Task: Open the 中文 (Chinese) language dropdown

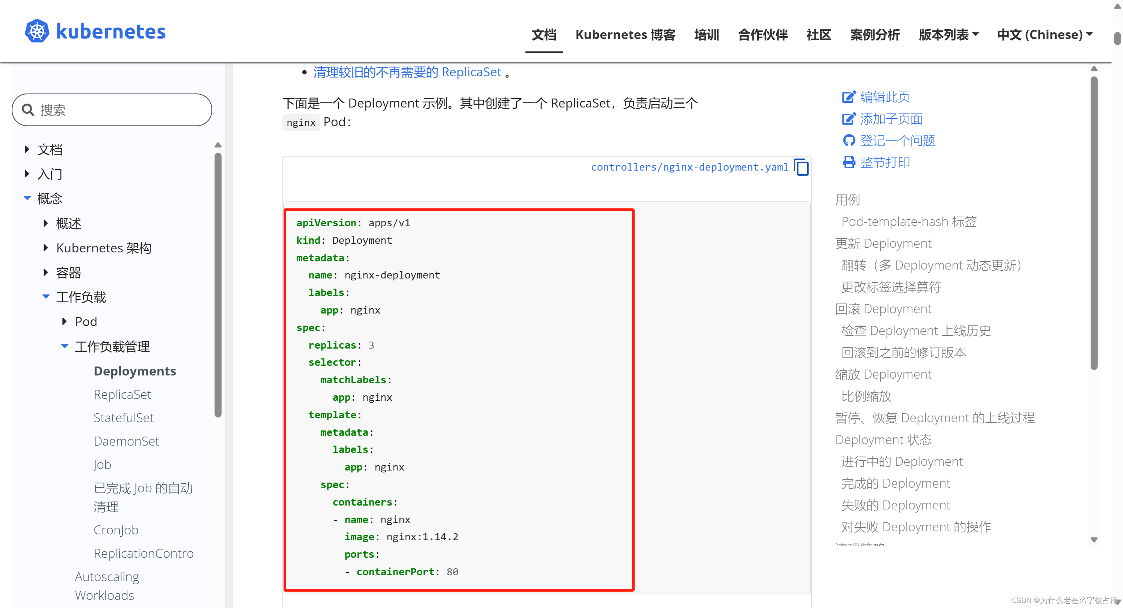Action: [1044, 34]
